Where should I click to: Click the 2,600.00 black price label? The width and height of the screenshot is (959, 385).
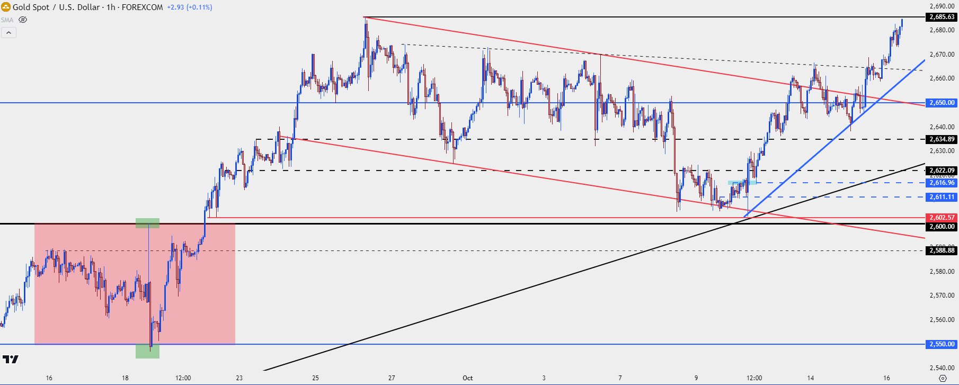point(942,227)
